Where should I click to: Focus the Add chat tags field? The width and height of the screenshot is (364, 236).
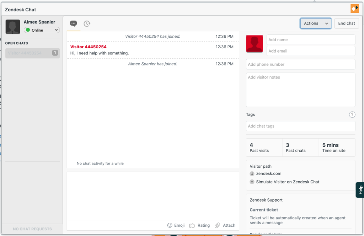[301, 126]
